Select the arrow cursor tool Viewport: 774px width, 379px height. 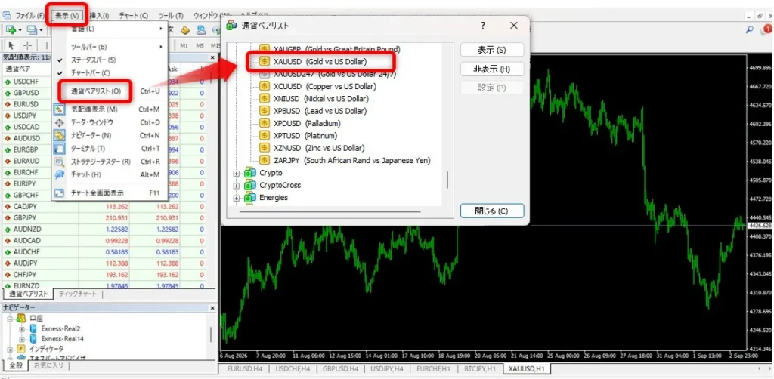click(x=11, y=45)
